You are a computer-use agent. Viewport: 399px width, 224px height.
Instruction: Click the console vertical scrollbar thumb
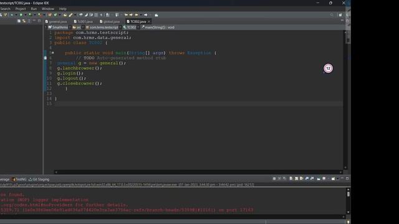[x=348, y=194]
